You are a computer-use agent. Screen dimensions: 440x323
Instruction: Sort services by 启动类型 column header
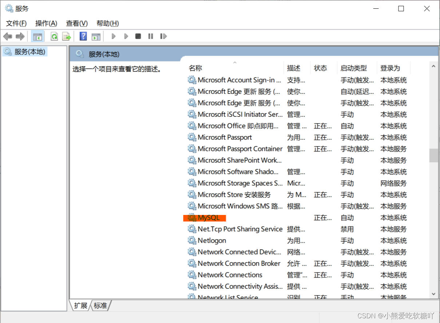coord(353,68)
